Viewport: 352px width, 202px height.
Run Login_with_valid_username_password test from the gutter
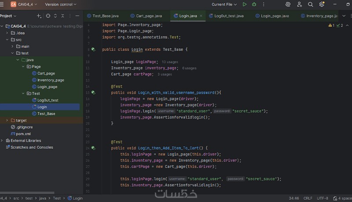pyautogui.click(x=93, y=93)
